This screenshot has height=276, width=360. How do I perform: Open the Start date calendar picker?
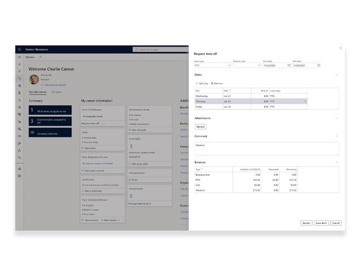tap(288, 65)
